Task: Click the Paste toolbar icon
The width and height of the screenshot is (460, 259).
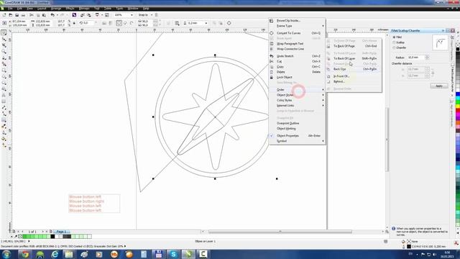Action: (44, 15)
